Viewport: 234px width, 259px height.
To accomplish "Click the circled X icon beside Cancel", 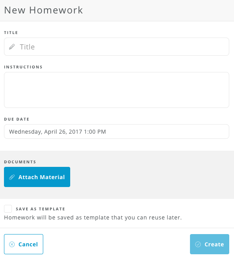I will pyautogui.click(x=12, y=244).
